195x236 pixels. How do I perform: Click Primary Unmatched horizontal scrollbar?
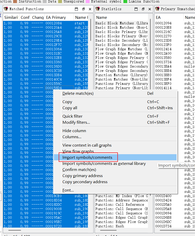tap(178, 230)
